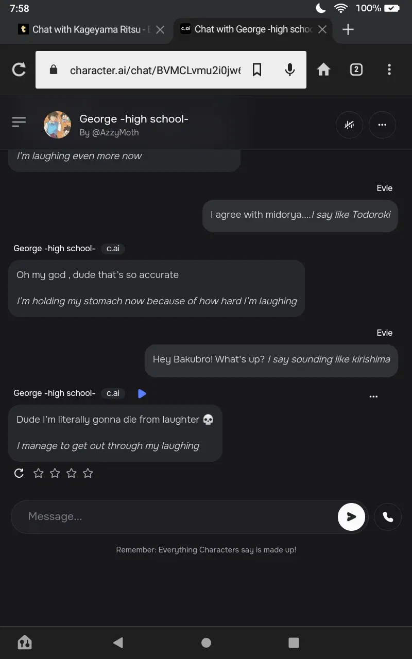Viewport: 412px width, 659px height.
Task: Send the message with the arrow button
Action: coord(351,517)
